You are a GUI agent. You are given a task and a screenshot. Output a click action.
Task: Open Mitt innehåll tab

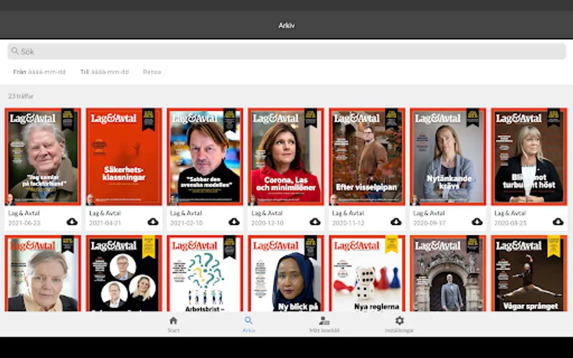(324, 324)
